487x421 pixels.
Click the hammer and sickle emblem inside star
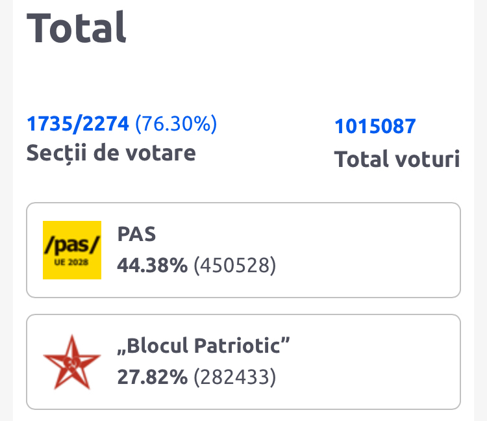point(71,361)
